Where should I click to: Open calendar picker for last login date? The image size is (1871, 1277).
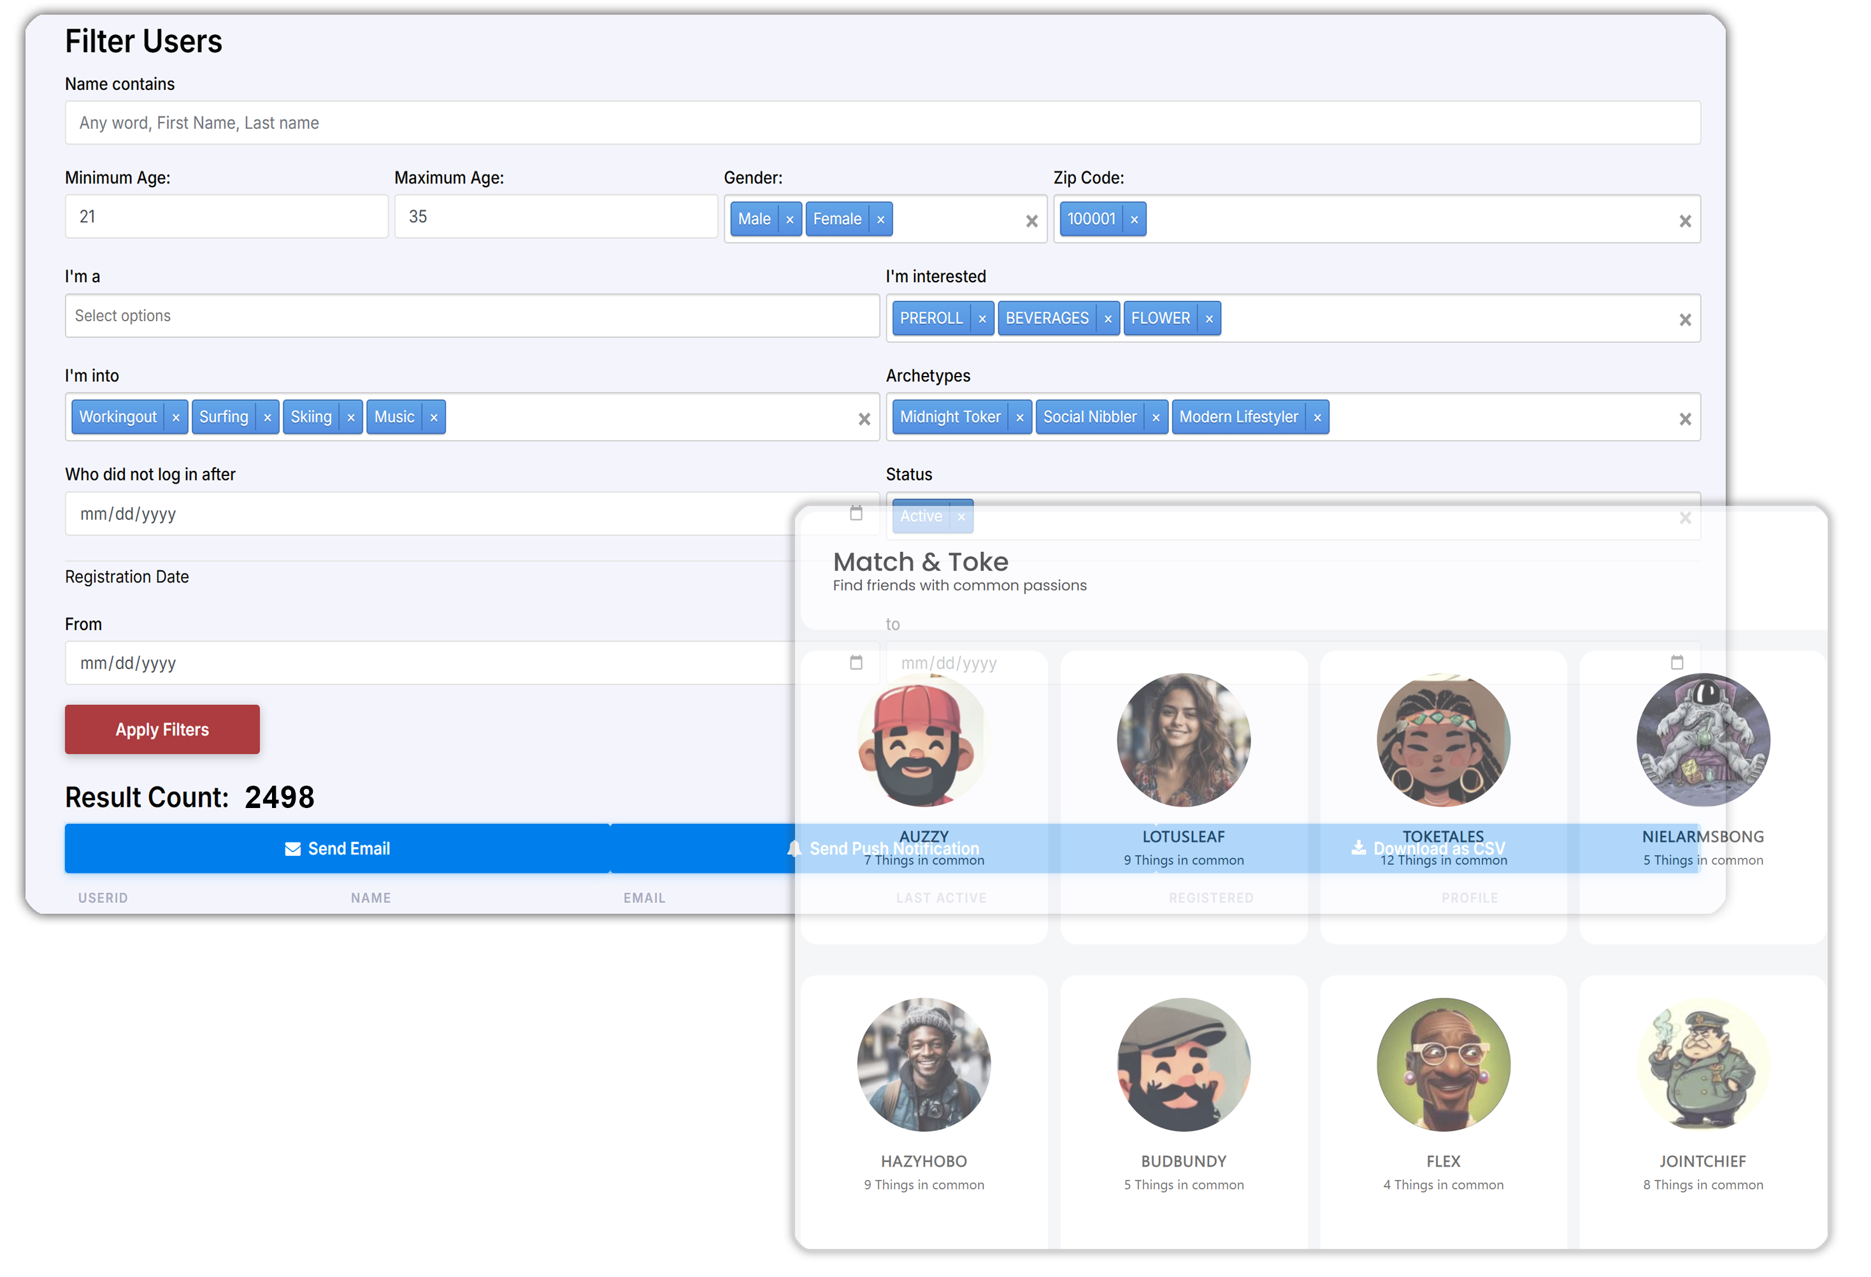pos(857,514)
